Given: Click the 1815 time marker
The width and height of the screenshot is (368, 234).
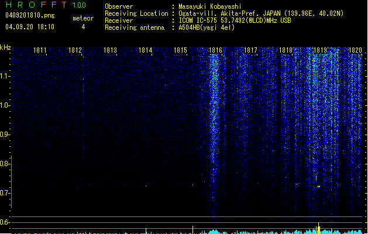Looking at the screenshot, I should (180, 50).
